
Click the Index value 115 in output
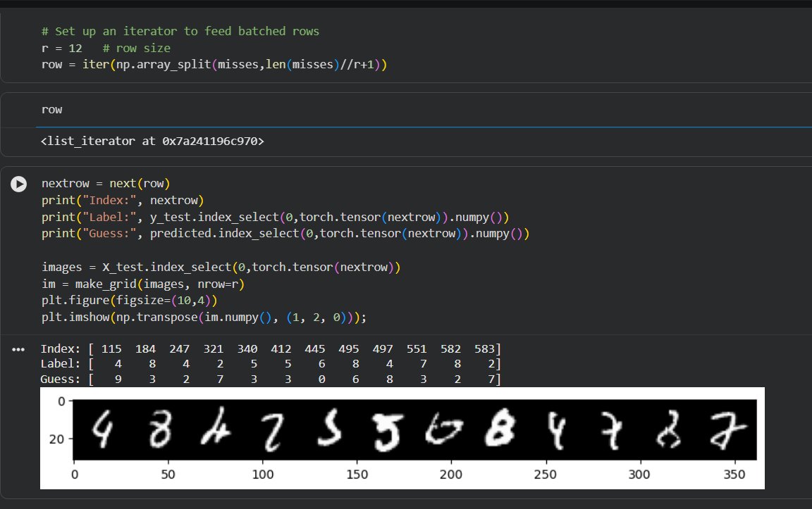pos(111,349)
